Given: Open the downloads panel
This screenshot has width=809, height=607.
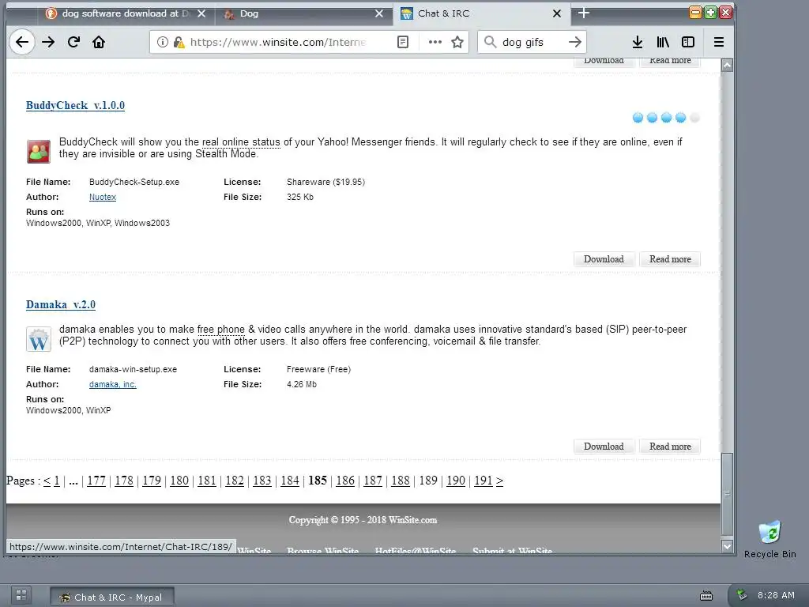Looking at the screenshot, I should point(638,42).
